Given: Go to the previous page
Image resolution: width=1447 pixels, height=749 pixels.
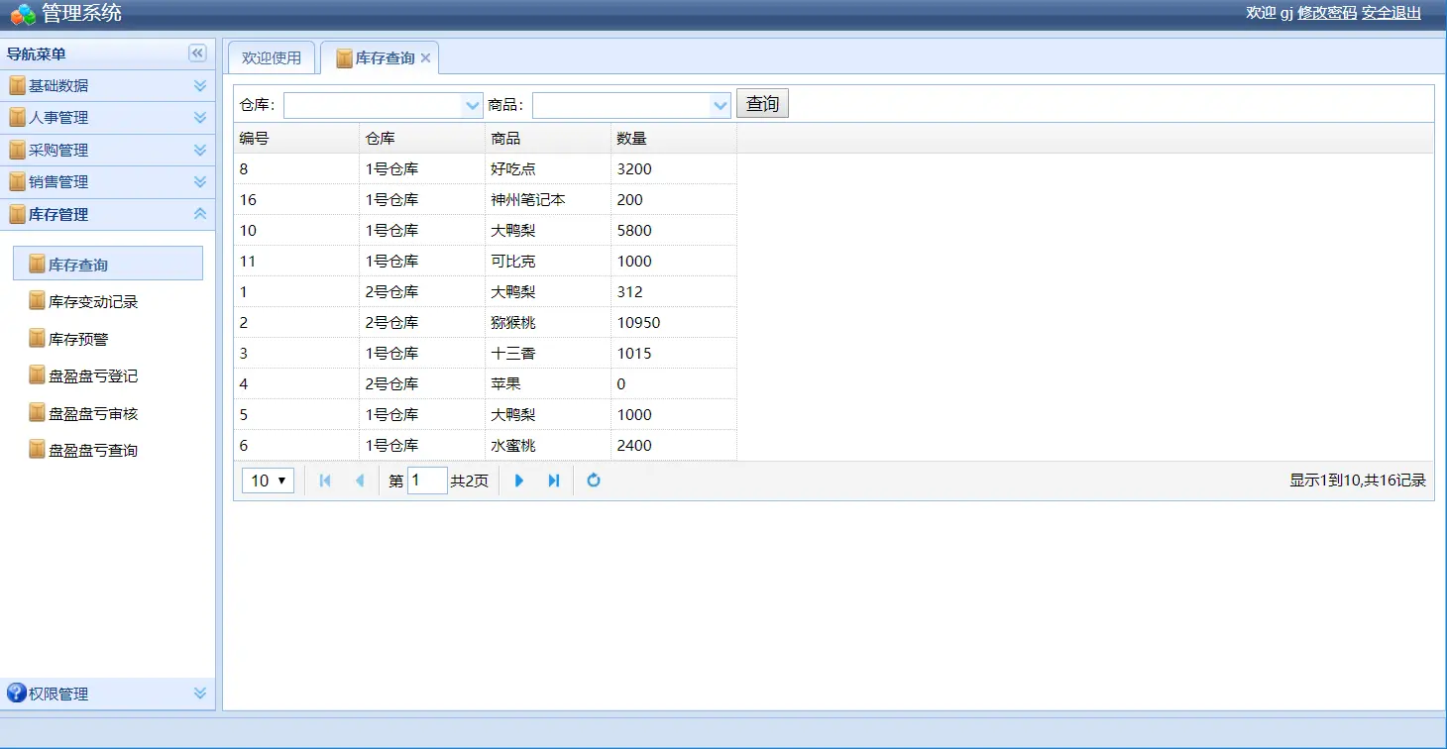Looking at the screenshot, I should coord(359,481).
